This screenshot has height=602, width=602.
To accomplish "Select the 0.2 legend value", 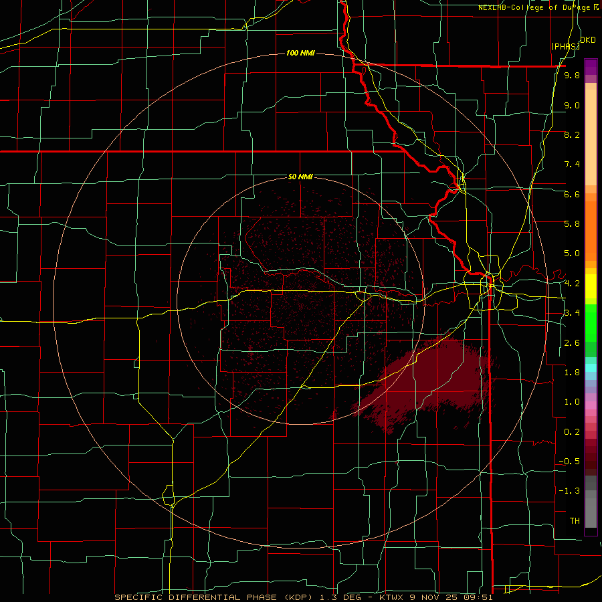I will point(572,431).
